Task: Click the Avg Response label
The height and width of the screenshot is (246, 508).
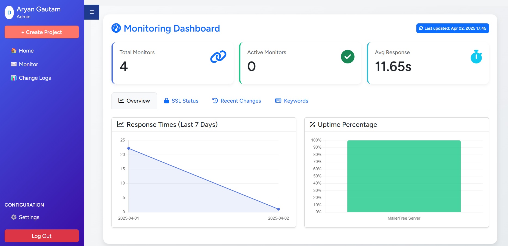Action: (x=392, y=52)
